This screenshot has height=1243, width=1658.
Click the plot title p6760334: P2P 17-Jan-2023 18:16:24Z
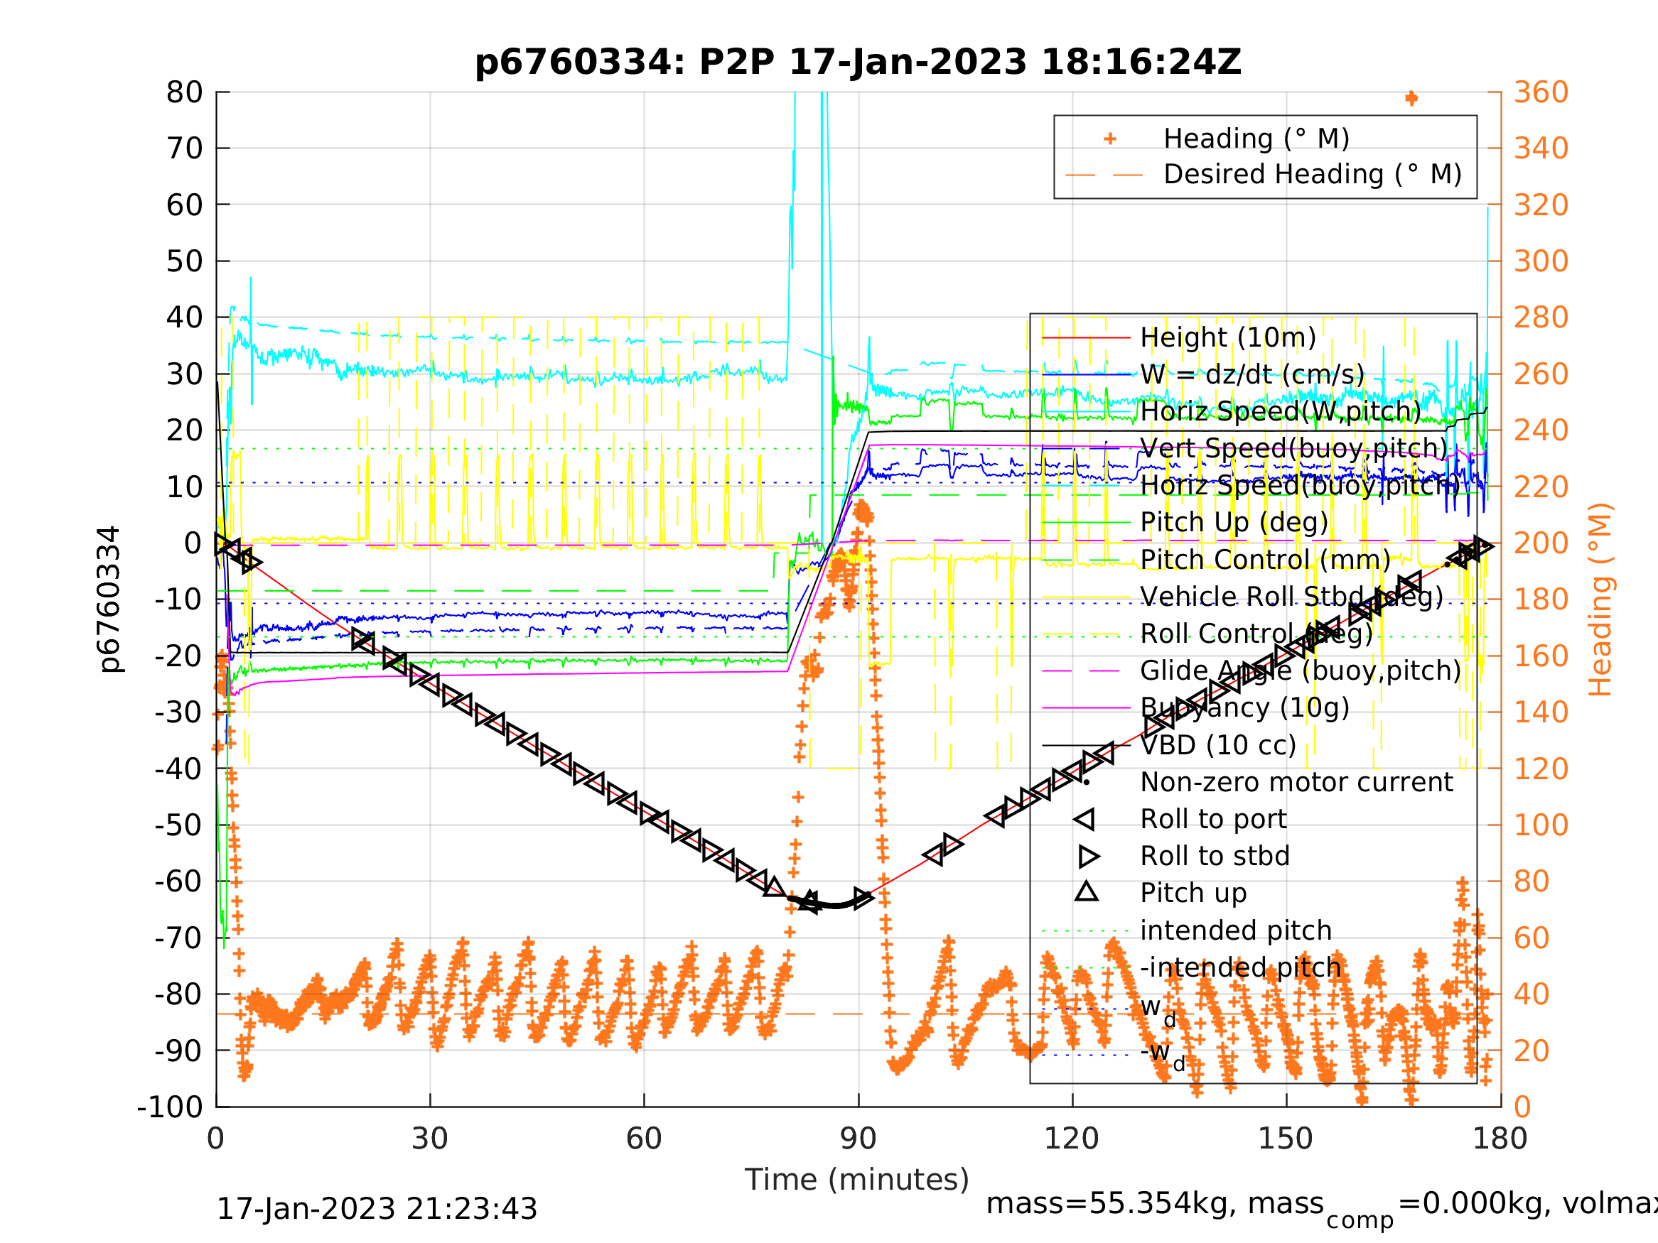(858, 63)
